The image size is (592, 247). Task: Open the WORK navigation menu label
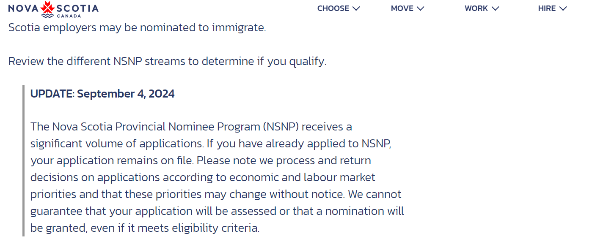(476, 8)
